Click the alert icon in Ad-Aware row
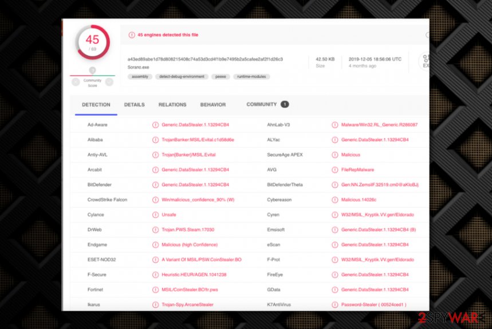Viewport: 492px width, 329px height. tap(155, 125)
